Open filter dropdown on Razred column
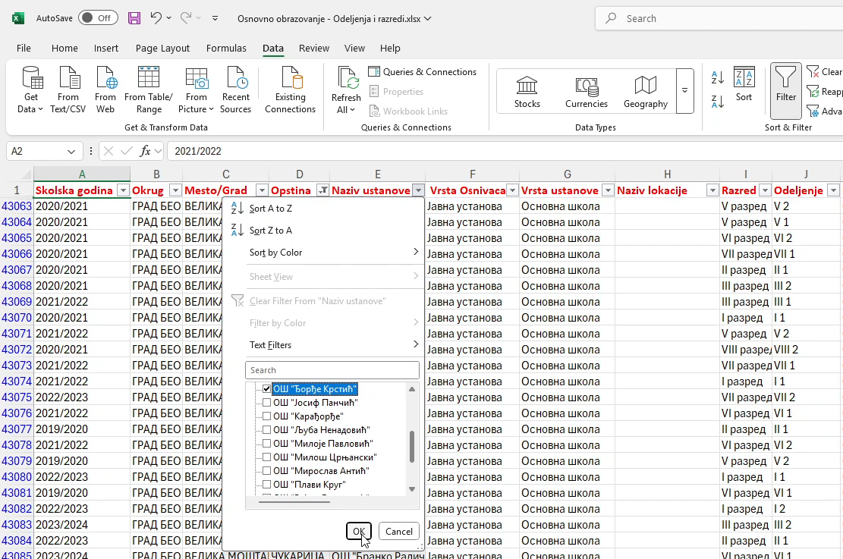The image size is (843, 559). point(765,190)
